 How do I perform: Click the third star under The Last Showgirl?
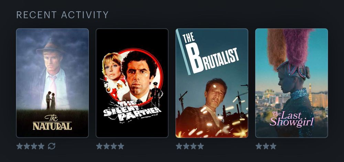[273, 146]
